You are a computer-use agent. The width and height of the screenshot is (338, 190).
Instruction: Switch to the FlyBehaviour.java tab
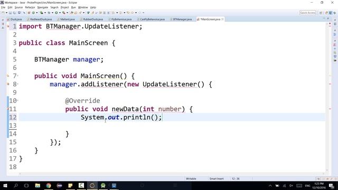pos(120,19)
